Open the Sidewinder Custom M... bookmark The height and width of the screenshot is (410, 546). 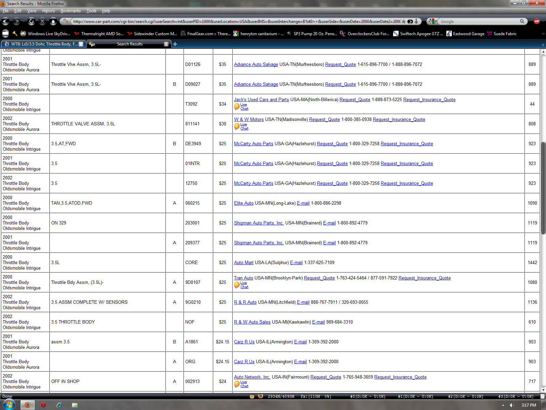152,33
